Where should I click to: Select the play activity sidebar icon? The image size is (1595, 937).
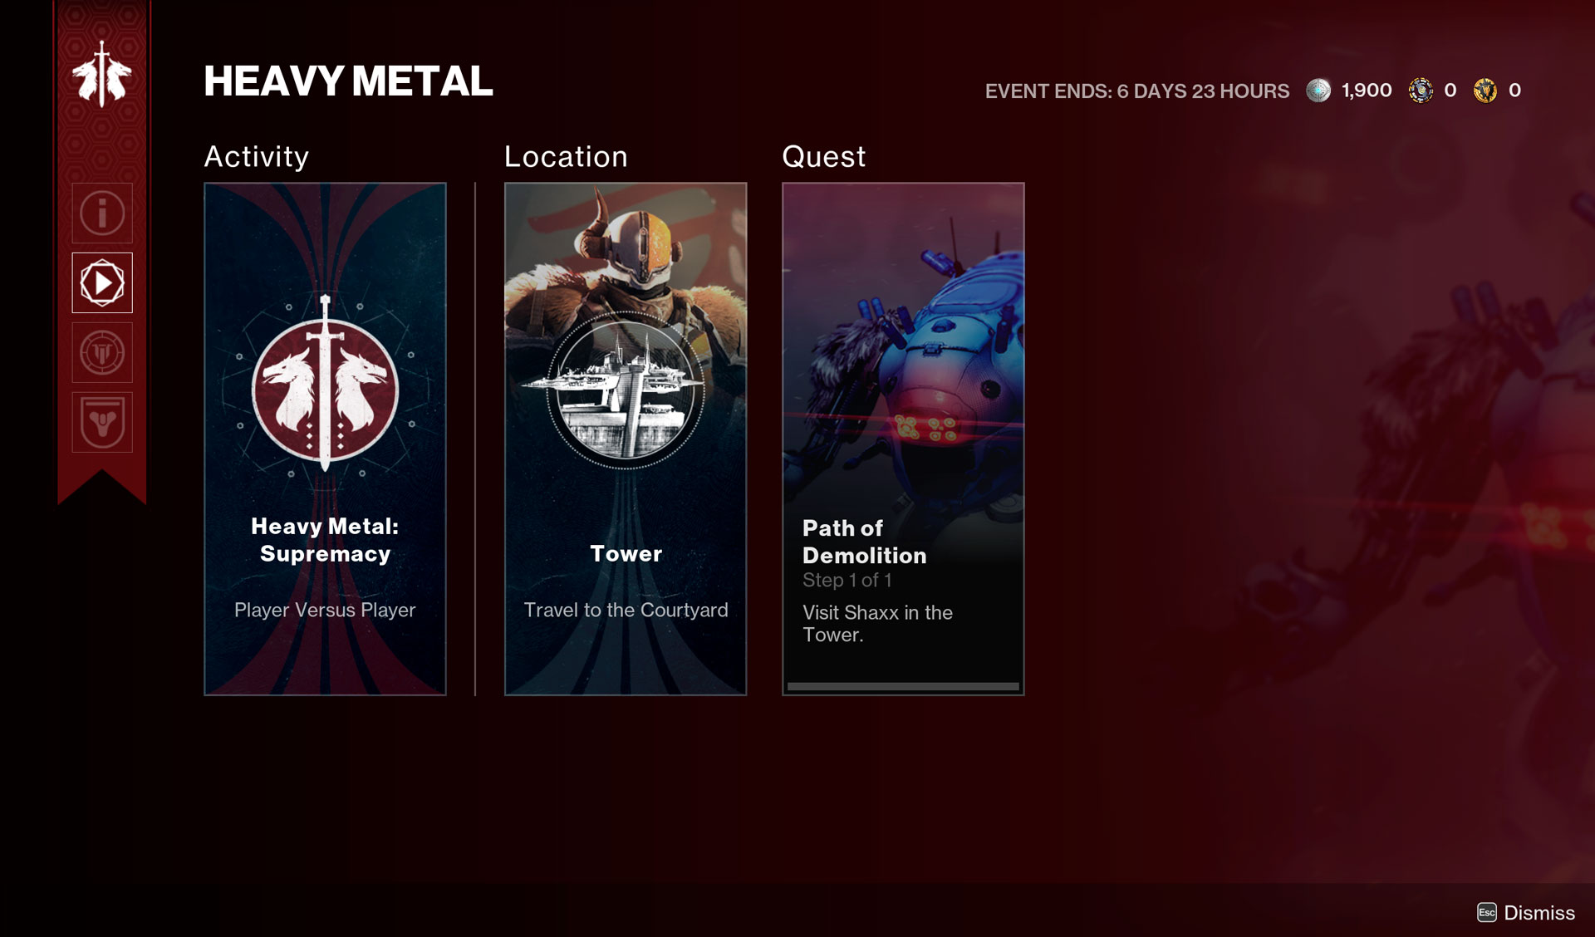[x=102, y=283]
